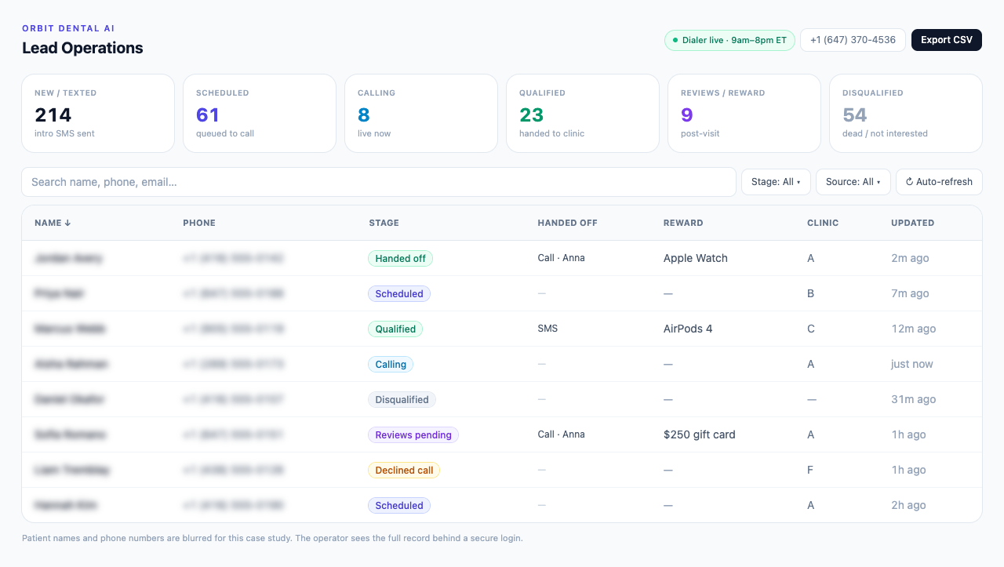Viewport: 1004px width, 567px height.
Task: Select the New / Texted 214 card
Action: pos(98,113)
